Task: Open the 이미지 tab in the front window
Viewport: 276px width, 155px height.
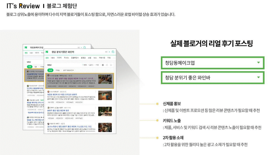Action: [59, 58]
